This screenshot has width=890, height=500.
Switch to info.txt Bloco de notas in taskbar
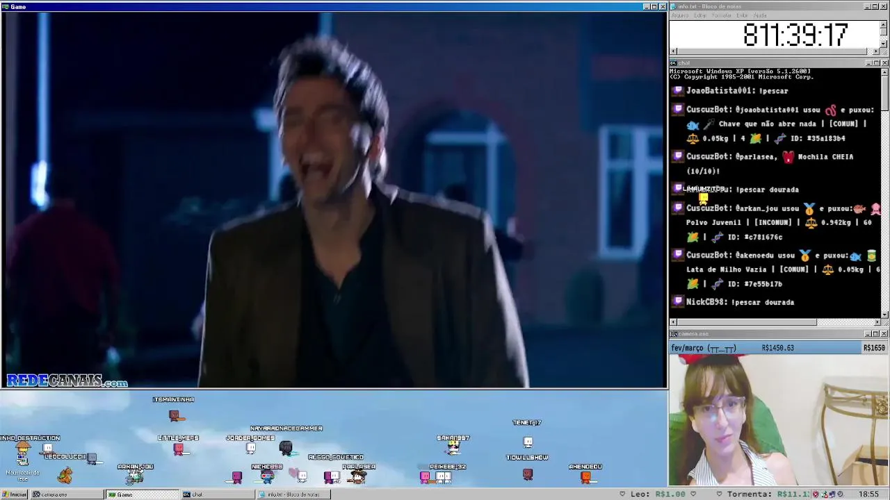pyautogui.click(x=293, y=494)
